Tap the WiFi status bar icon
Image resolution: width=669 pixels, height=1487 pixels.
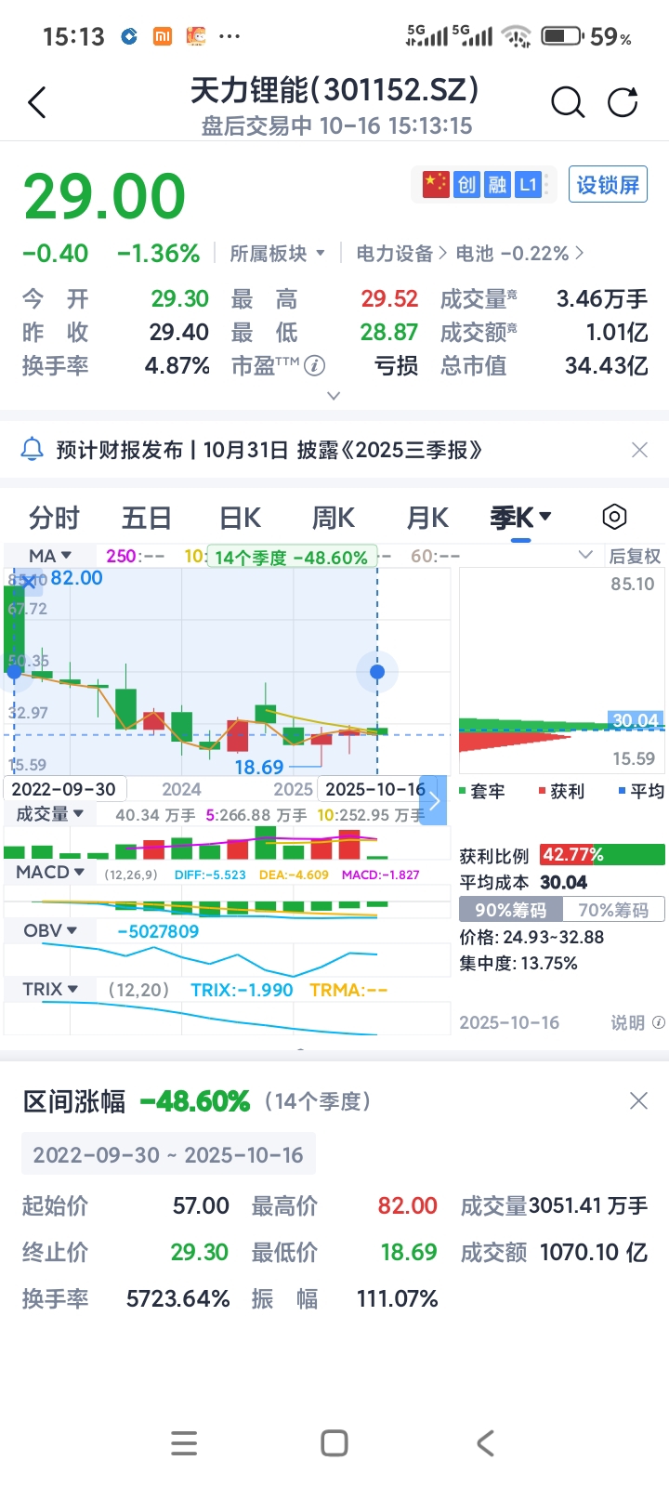516,36
